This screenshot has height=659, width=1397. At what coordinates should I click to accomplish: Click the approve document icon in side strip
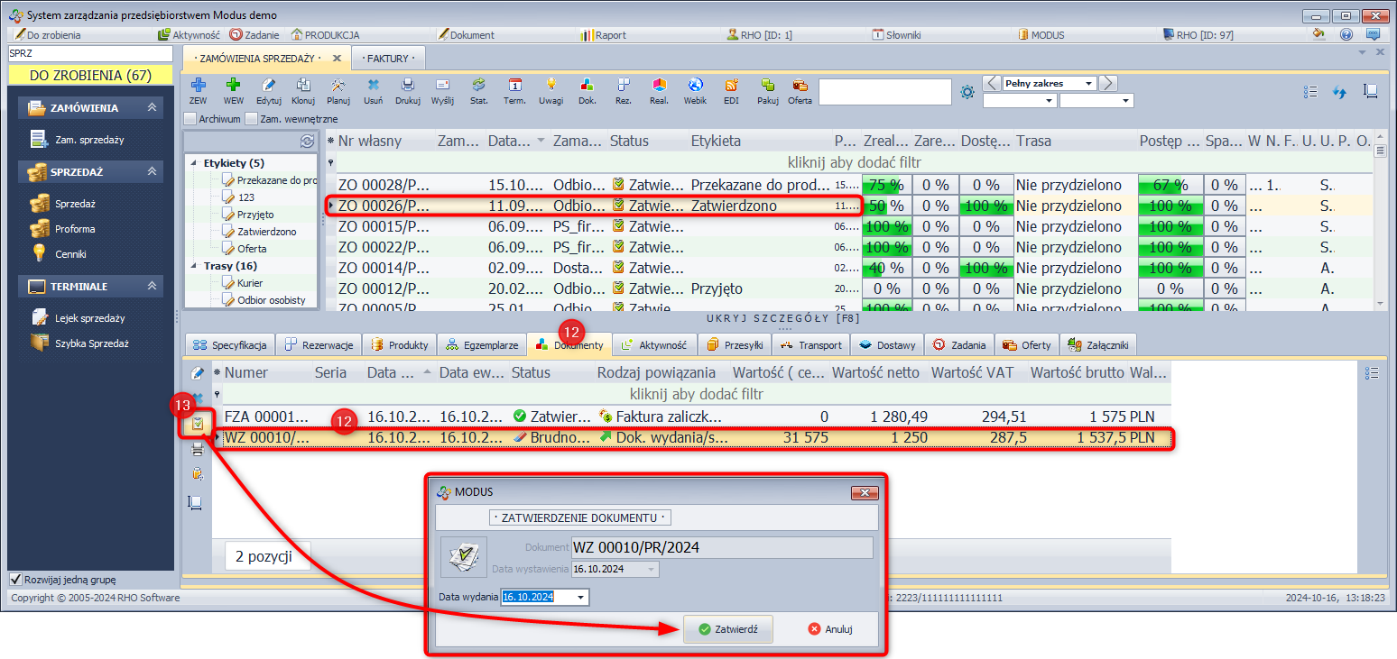tap(197, 424)
